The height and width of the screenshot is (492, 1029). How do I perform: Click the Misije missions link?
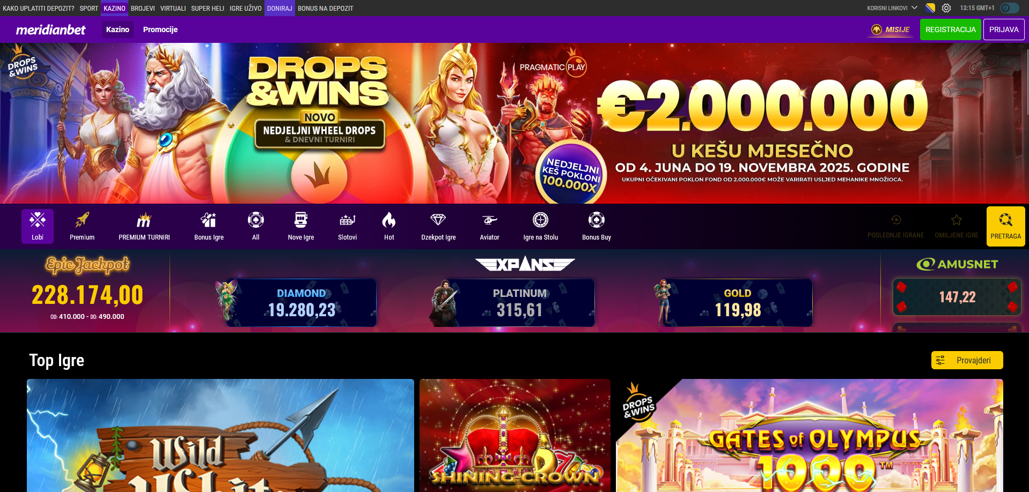891,29
